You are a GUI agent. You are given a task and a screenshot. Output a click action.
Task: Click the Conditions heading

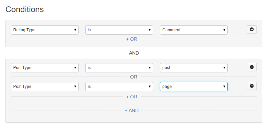(25, 9)
